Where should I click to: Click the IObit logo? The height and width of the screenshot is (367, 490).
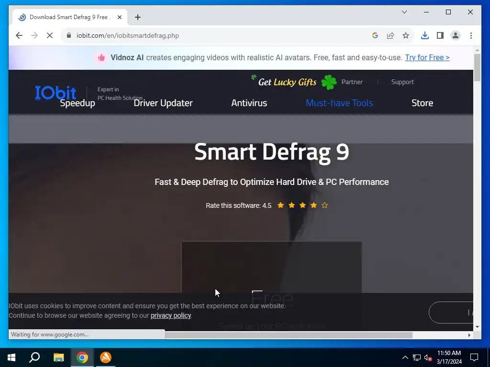pyautogui.click(x=56, y=93)
